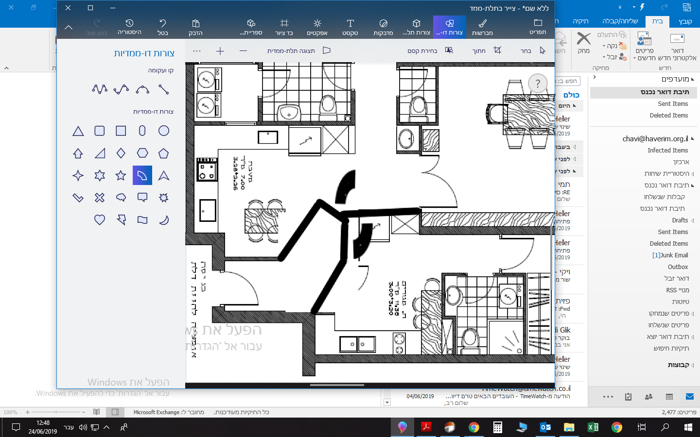This screenshot has height=437, width=700.
Task: Open the Effects tool in Paint 3D
Action: click(x=317, y=27)
